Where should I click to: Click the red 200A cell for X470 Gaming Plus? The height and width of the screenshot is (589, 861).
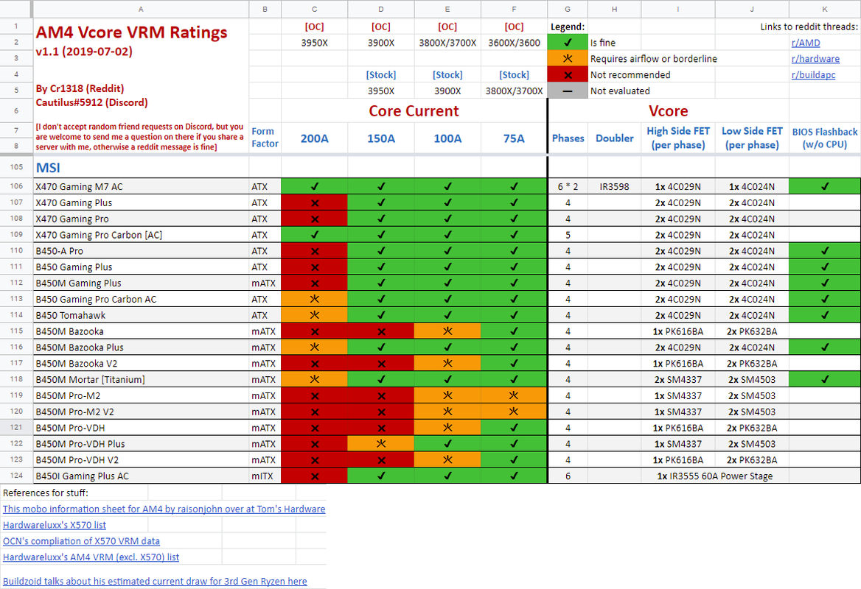point(314,202)
